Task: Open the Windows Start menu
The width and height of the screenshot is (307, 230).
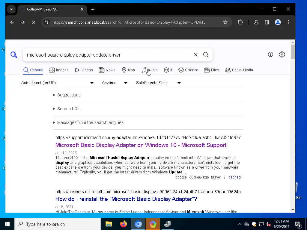Action: tap(7, 224)
